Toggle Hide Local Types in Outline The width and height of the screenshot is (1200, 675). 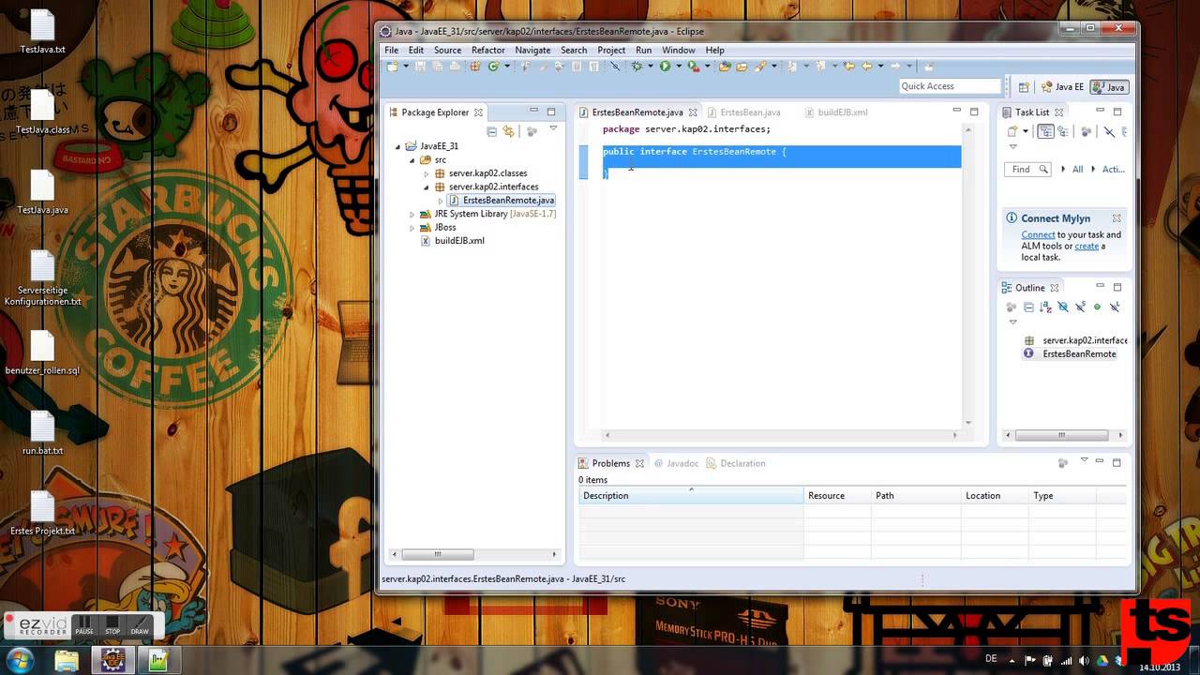click(x=1115, y=307)
